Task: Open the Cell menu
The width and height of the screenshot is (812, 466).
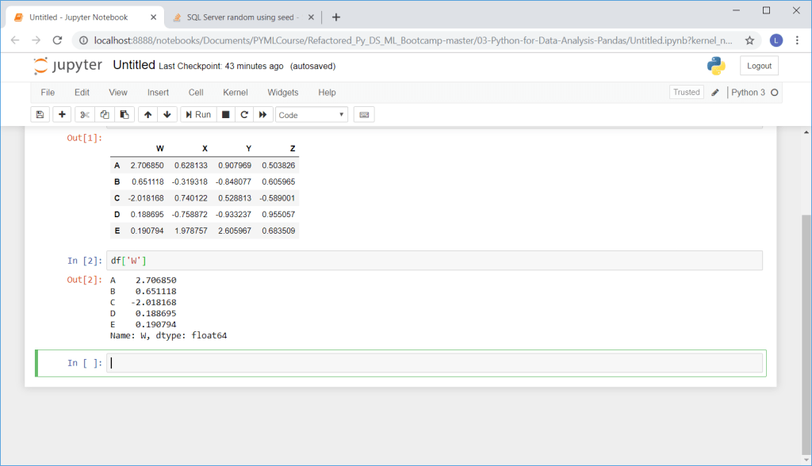Action: 196,93
